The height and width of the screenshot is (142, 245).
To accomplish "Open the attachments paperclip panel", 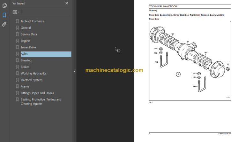I will coord(4,24).
